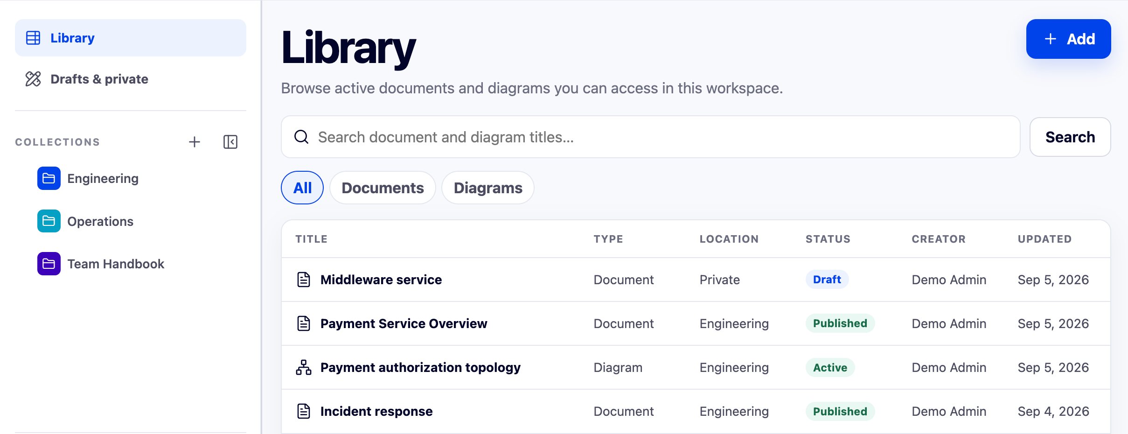The width and height of the screenshot is (1128, 434).
Task: Add a new collection with the plus icon
Action: click(195, 142)
